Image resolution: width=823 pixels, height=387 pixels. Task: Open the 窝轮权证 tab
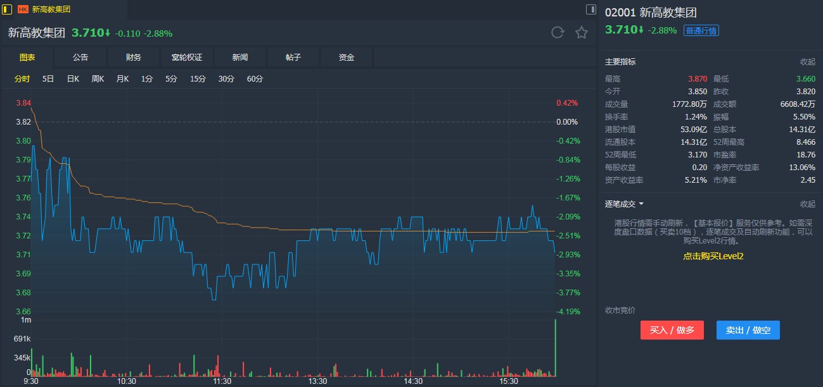point(187,58)
